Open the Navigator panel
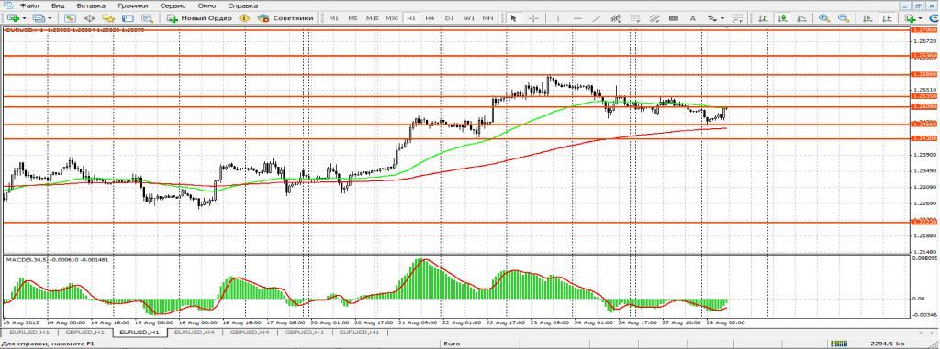Image resolution: width=940 pixels, height=349 pixels. pyautogui.click(x=108, y=18)
